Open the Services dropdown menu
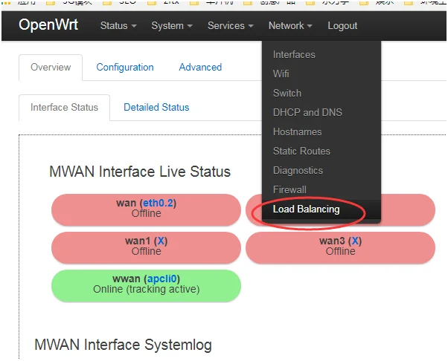The width and height of the screenshot is (448, 361). click(230, 26)
